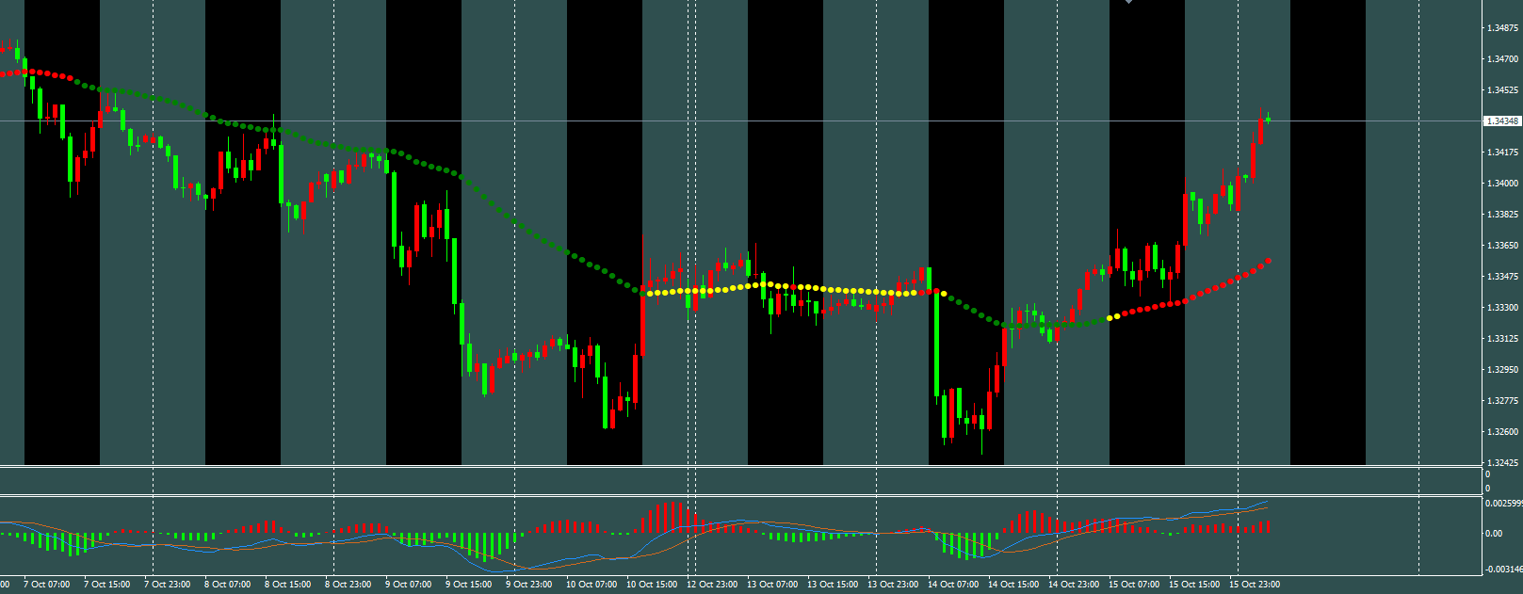This screenshot has width=1523, height=594.
Task: Select the 0.00 level on oscillator scale
Action: [x=1494, y=534]
